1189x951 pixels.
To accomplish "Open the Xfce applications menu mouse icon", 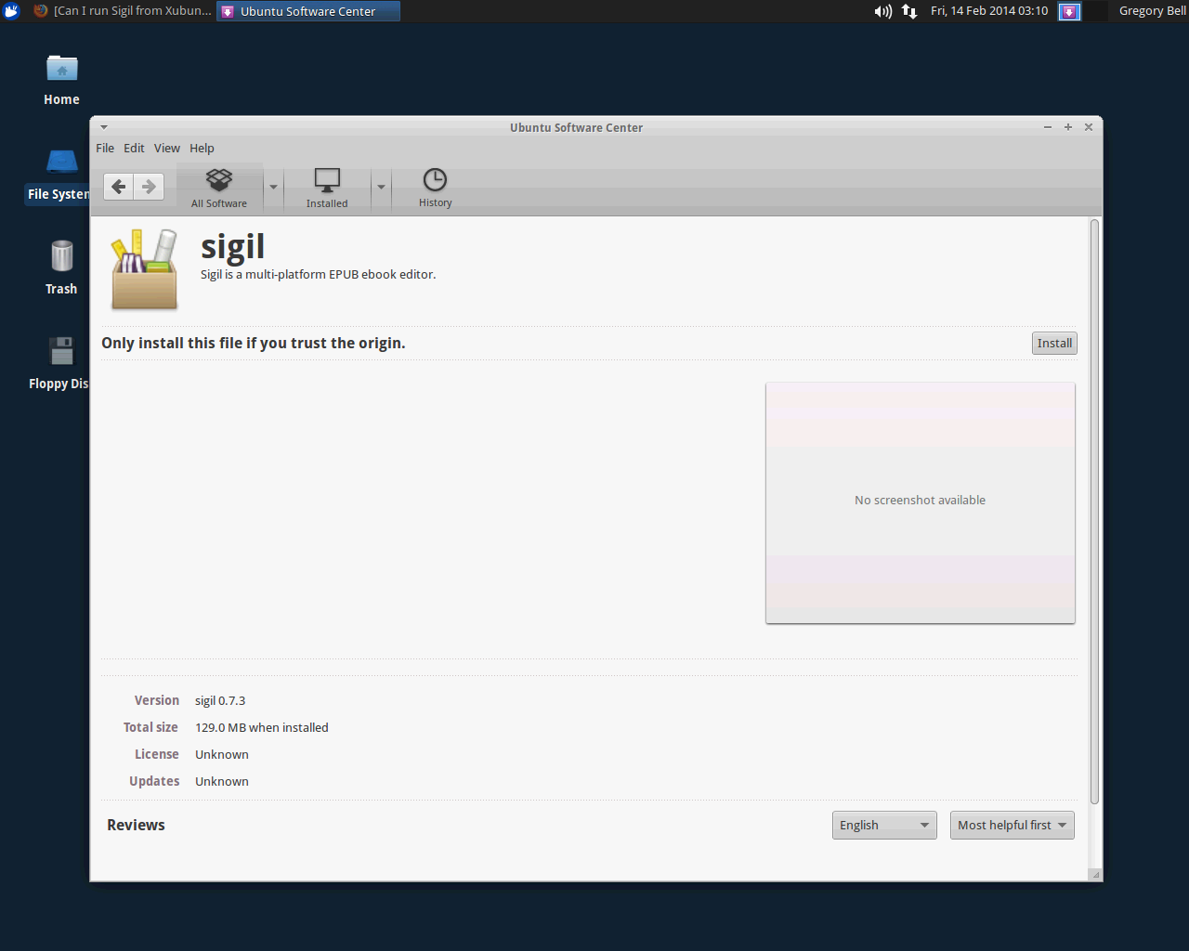I will 11,11.
